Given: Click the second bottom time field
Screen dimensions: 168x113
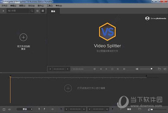Looking at the screenshot, I should point(98,109).
